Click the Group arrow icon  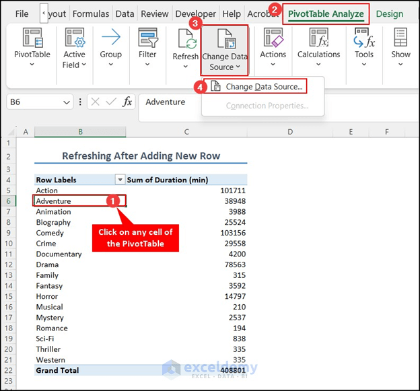point(111,37)
